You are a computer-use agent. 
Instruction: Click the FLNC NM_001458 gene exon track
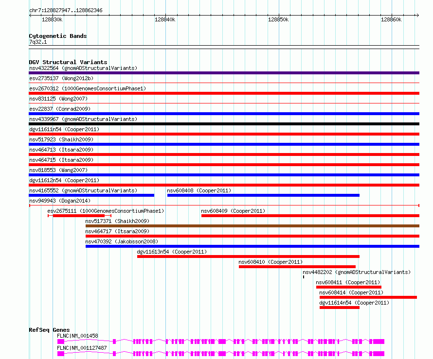pos(221,342)
